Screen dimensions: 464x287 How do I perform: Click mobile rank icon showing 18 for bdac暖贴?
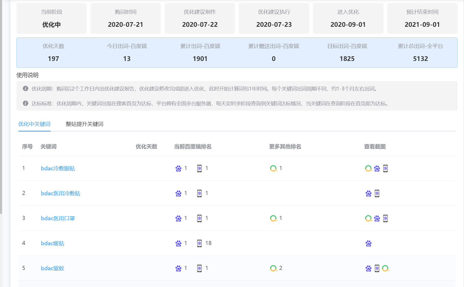click(199, 243)
